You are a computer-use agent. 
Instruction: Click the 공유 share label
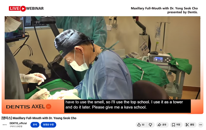point(164,125)
